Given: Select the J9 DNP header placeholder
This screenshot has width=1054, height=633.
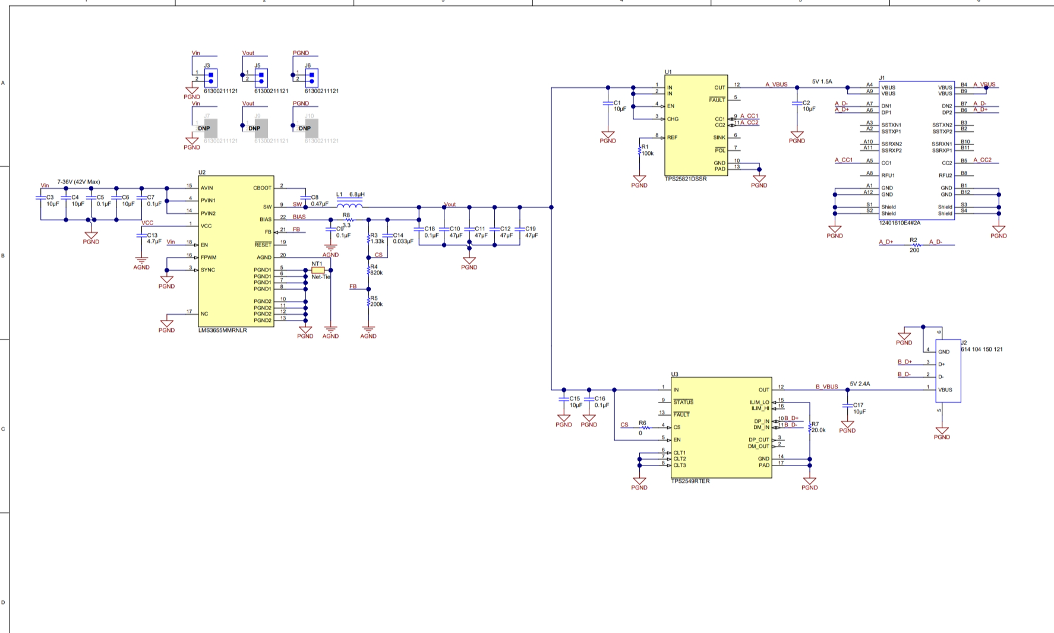Looking at the screenshot, I should pyautogui.click(x=261, y=128).
